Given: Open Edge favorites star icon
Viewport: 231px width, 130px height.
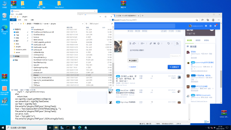Looking at the screenshot, I should [202, 20].
